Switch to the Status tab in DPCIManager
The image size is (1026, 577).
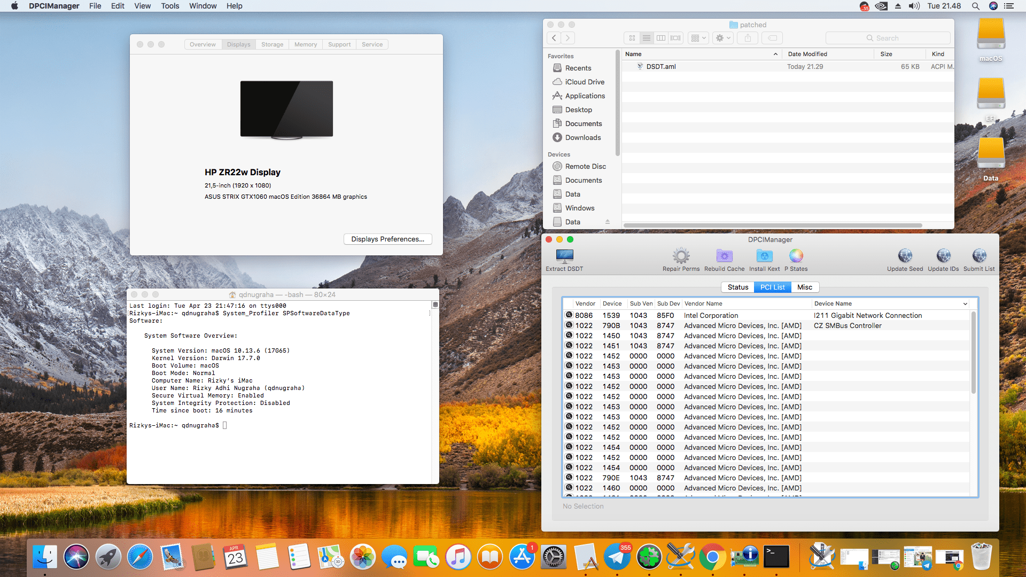[737, 287]
